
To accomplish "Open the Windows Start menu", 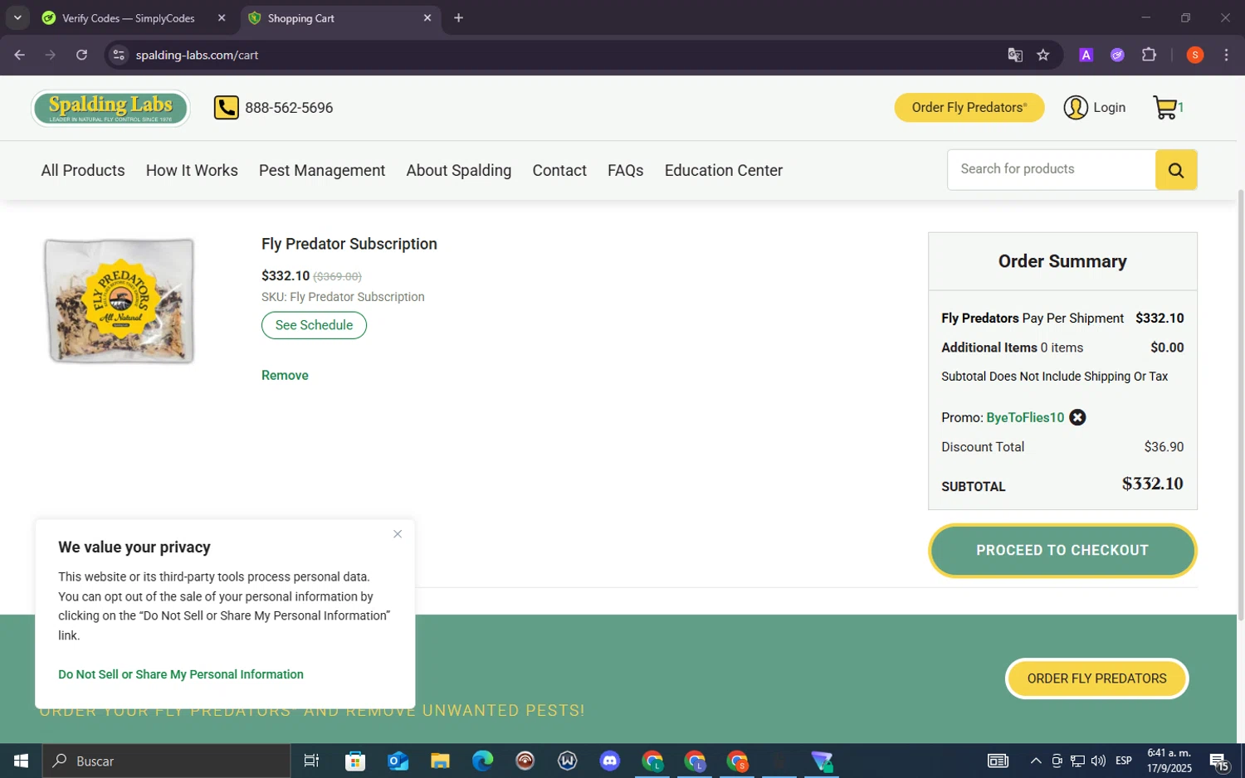I will (x=21, y=761).
